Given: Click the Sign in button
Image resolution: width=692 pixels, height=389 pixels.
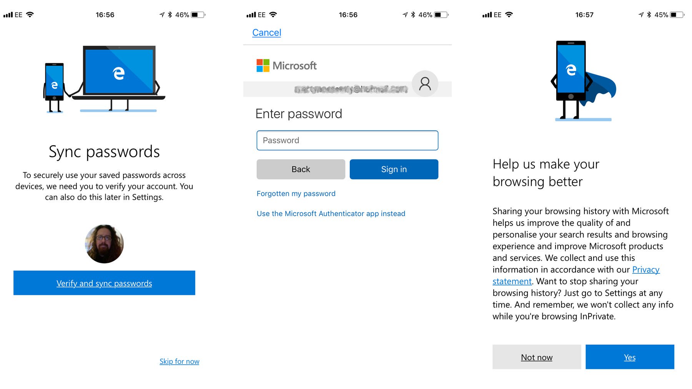Looking at the screenshot, I should point(394,169).
